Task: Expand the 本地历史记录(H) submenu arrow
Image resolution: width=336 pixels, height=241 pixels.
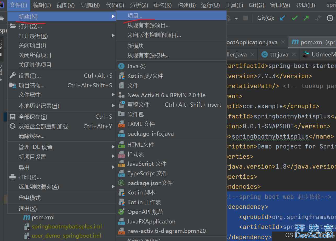Action: tap(113, 106)
